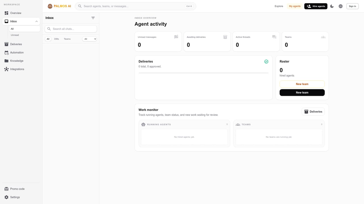Screen dimensions: 364x204
Task: Select the Unread inbox sub-item
Action: pos(25,35)
